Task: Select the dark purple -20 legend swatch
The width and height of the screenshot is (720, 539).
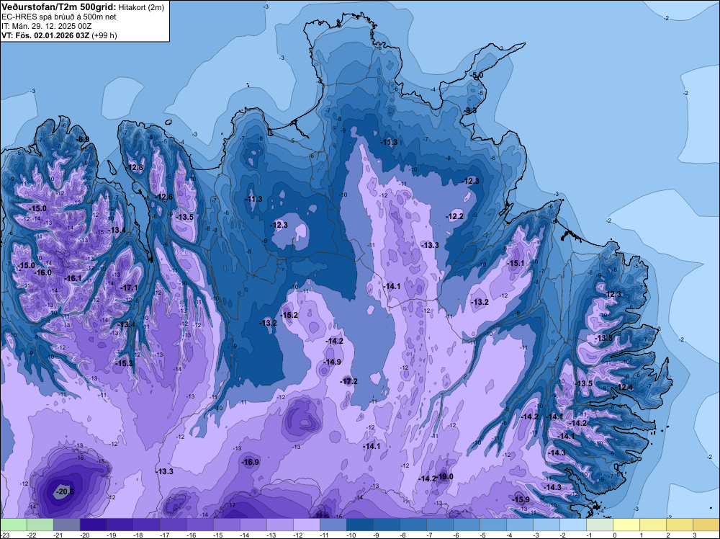Action: click(93, 525)
